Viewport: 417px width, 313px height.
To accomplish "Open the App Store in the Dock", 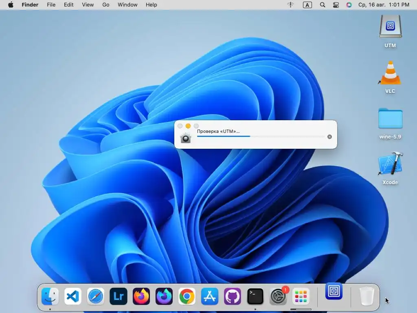I will [210, 296].
